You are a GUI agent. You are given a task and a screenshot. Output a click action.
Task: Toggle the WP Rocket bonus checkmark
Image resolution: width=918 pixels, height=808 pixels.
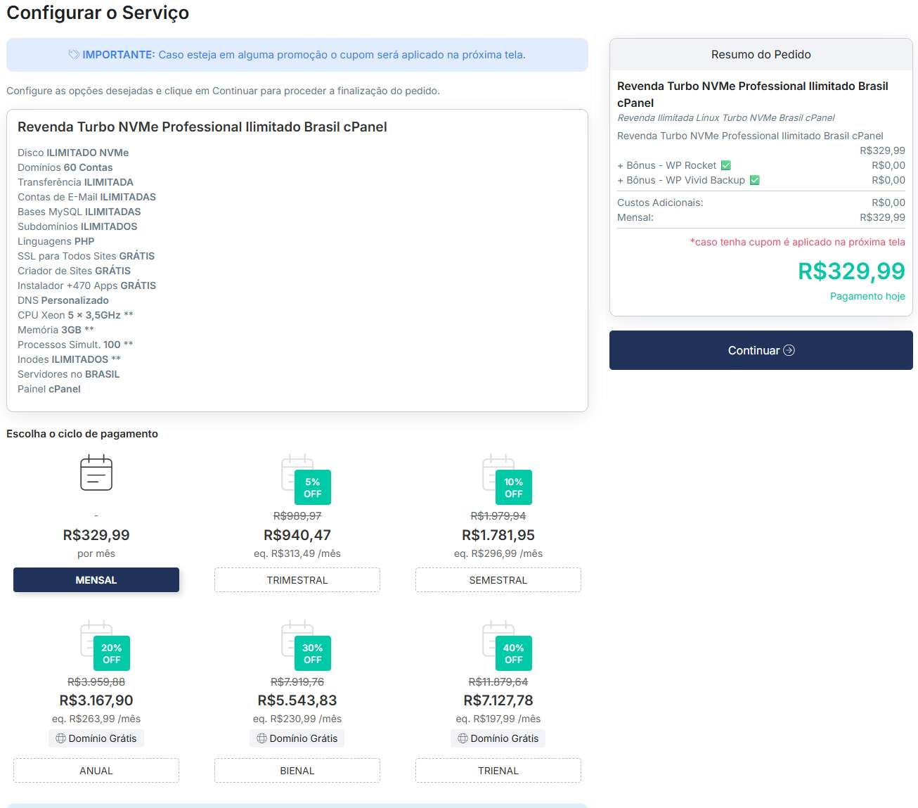click(x=726, y=165)
